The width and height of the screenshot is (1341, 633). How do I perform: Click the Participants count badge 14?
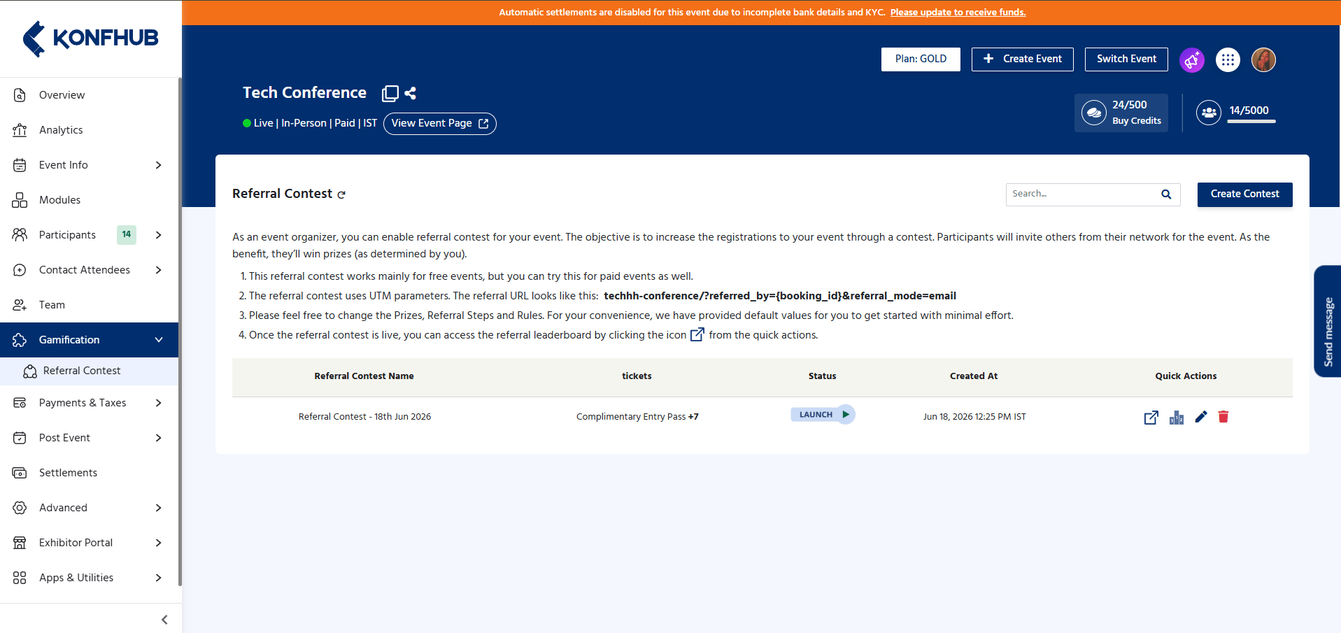point(127,235)
